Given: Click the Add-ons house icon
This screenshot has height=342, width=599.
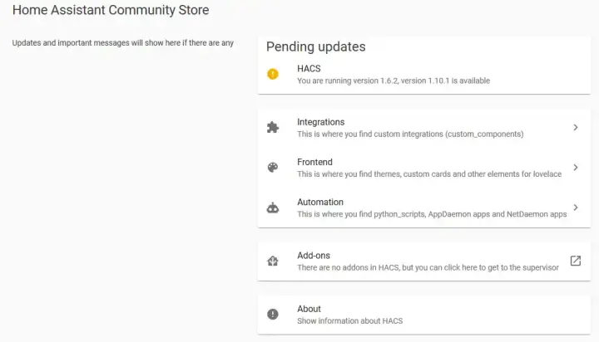Looking at the screenshot, I should pyautogui.click(x=272, y=261).
